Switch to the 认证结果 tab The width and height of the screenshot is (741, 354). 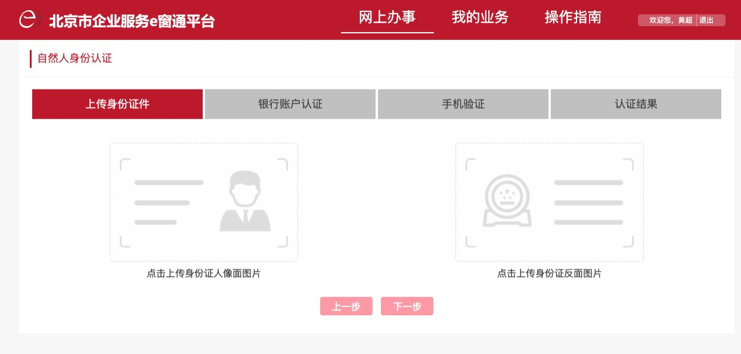636,104
